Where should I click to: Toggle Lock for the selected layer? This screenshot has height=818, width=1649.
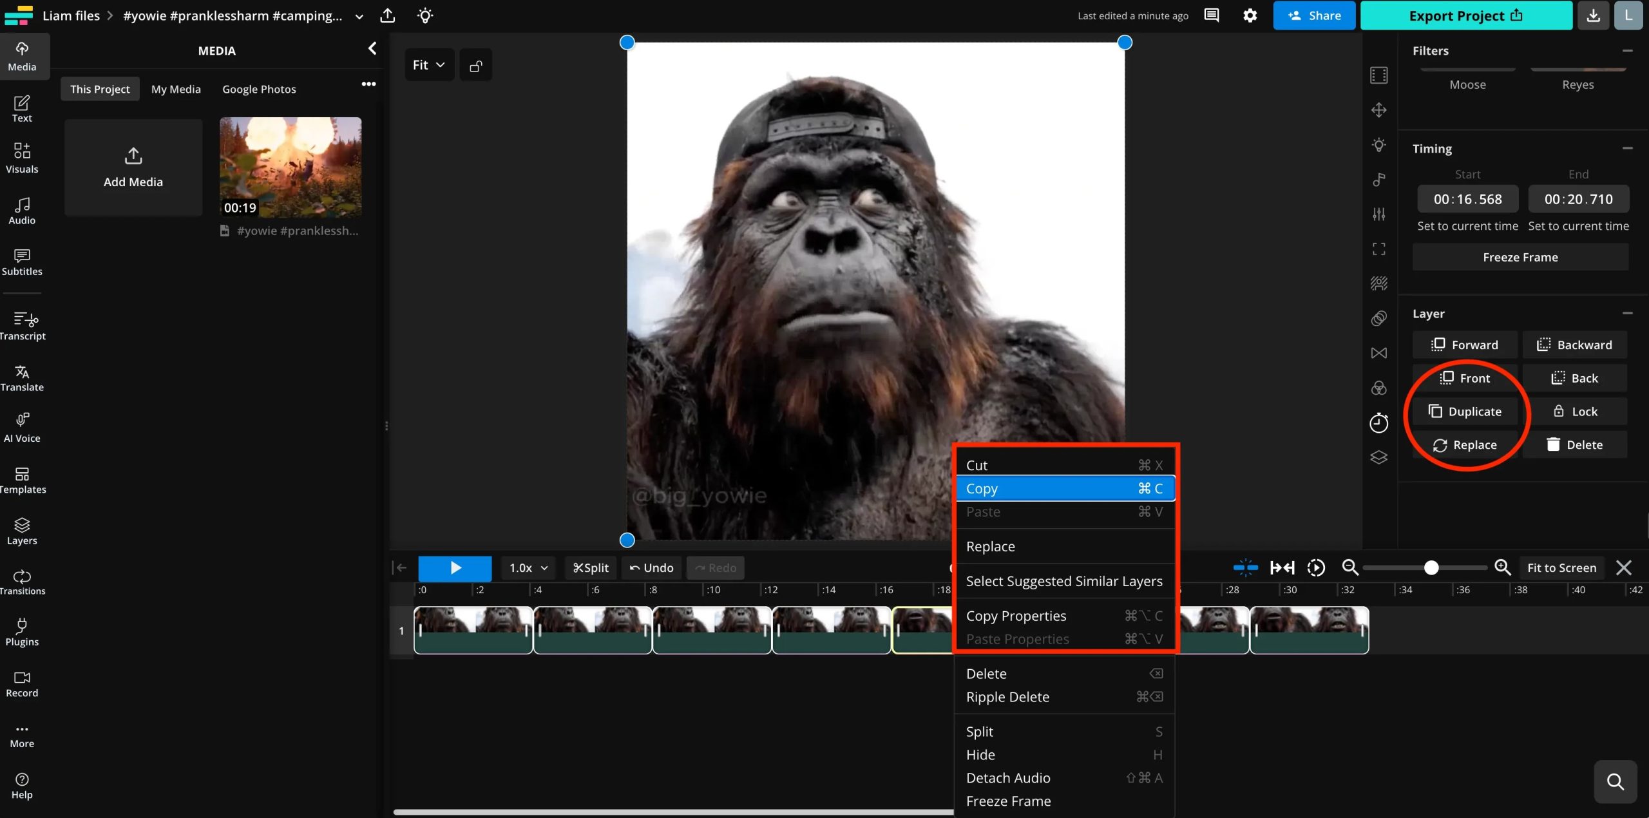click(1575, 412)
